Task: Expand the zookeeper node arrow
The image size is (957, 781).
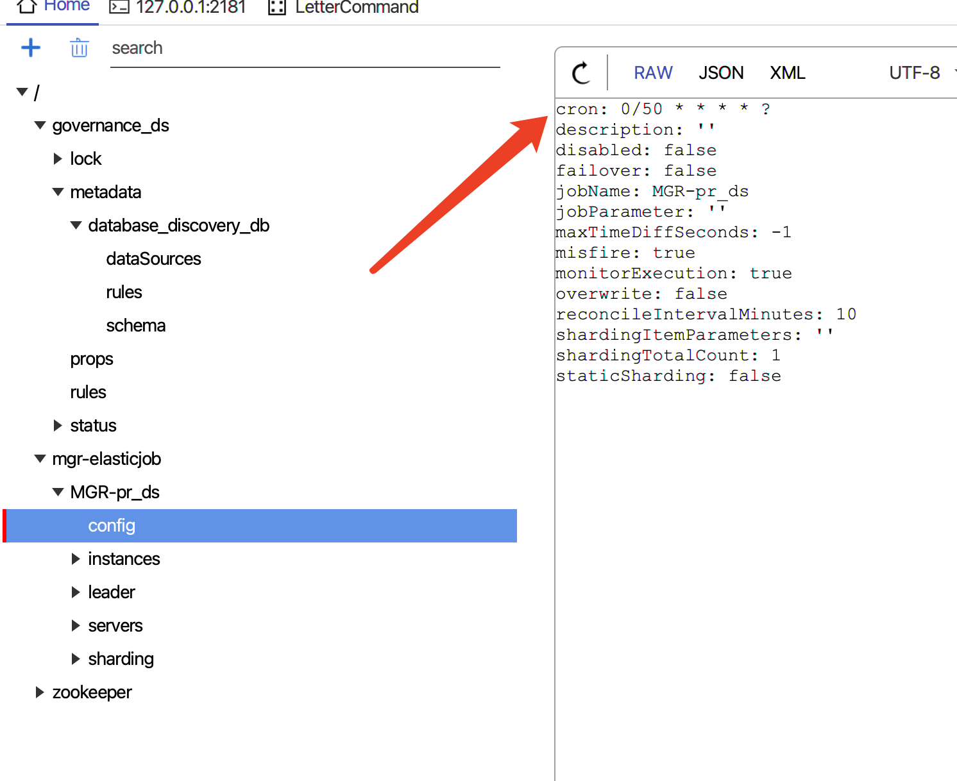Action: (x=40, y=692)
